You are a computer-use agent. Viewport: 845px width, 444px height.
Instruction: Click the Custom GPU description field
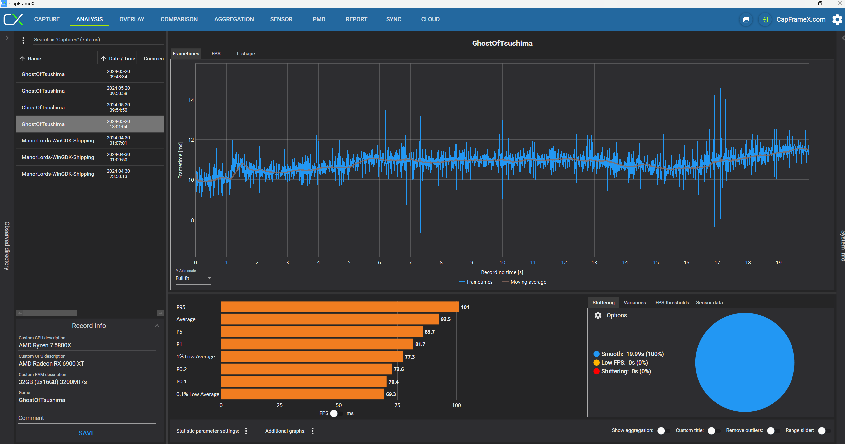point(87,364)
